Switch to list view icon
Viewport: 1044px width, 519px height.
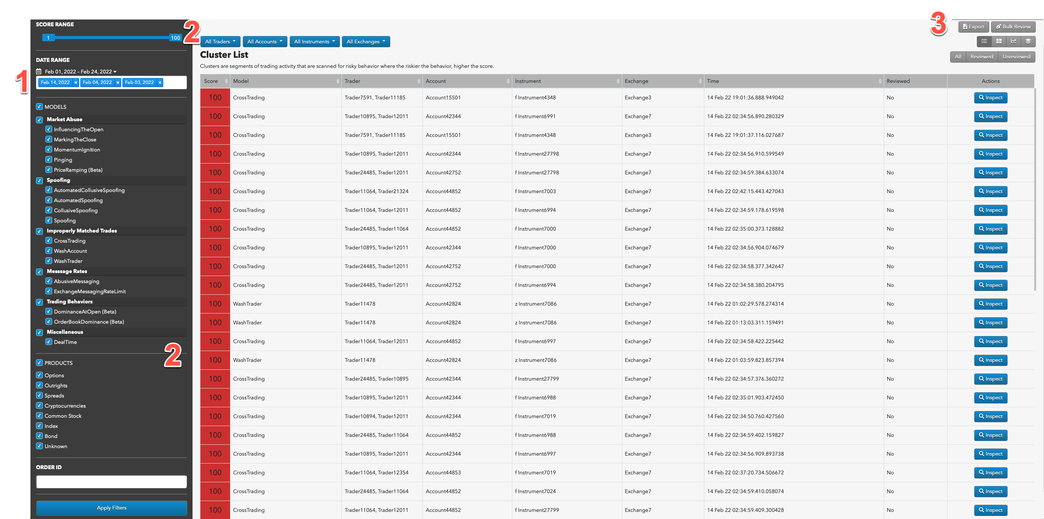pos(984,41)
